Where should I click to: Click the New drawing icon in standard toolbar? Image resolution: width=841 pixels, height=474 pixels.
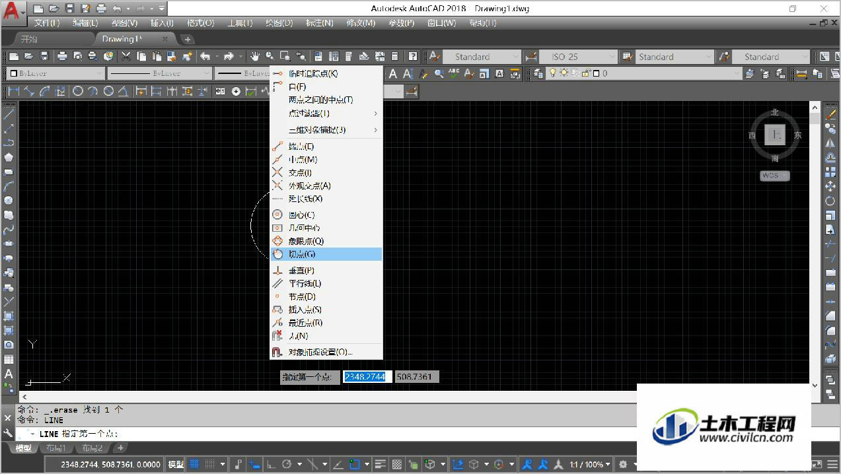[x=13, y=57]
